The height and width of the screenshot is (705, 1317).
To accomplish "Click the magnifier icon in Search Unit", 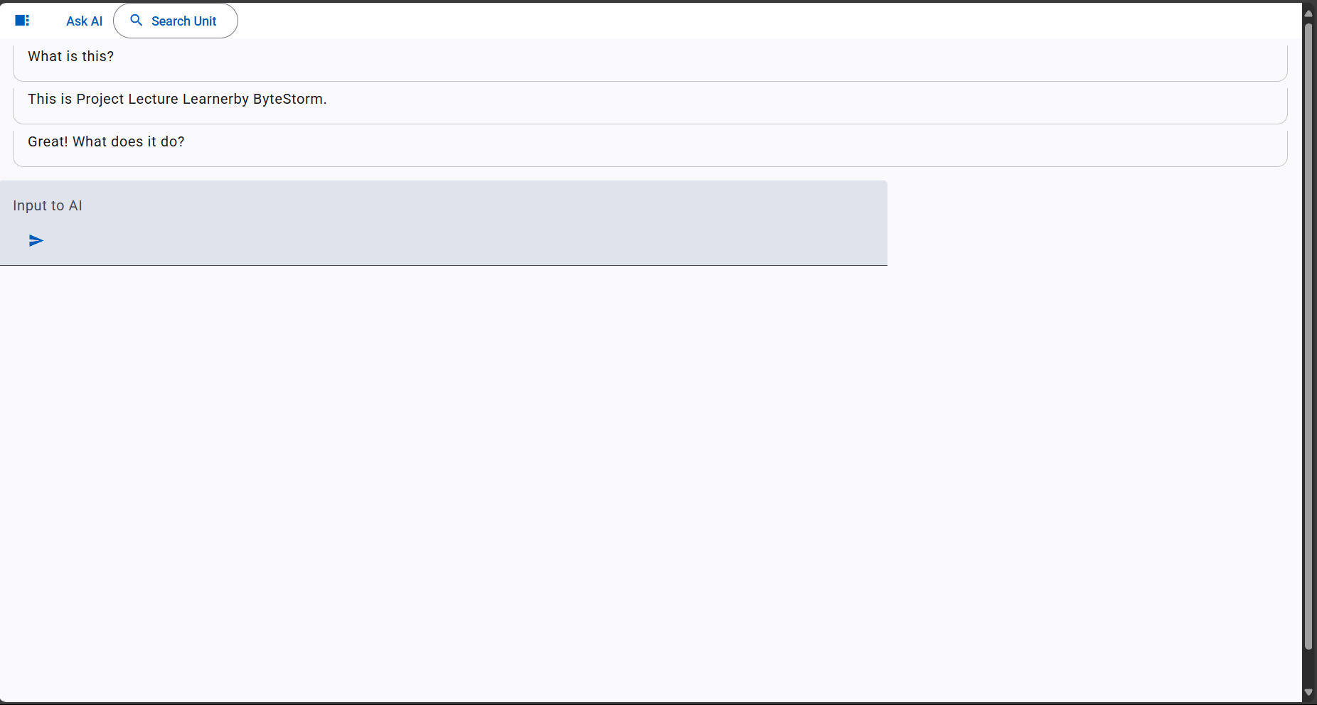I will [x=137, y=21].
